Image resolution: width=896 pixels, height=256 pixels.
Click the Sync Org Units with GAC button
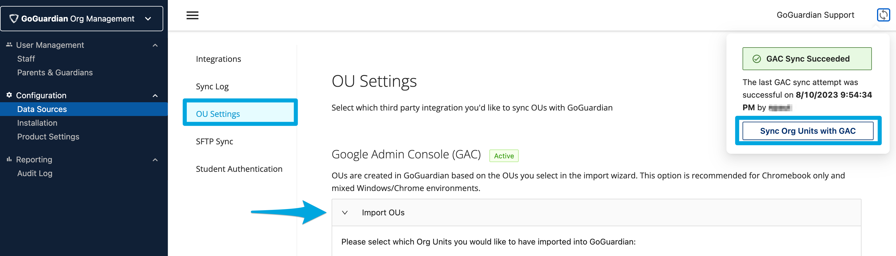808,131
